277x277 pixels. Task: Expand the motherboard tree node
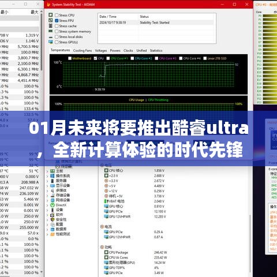tap(47, 171)
